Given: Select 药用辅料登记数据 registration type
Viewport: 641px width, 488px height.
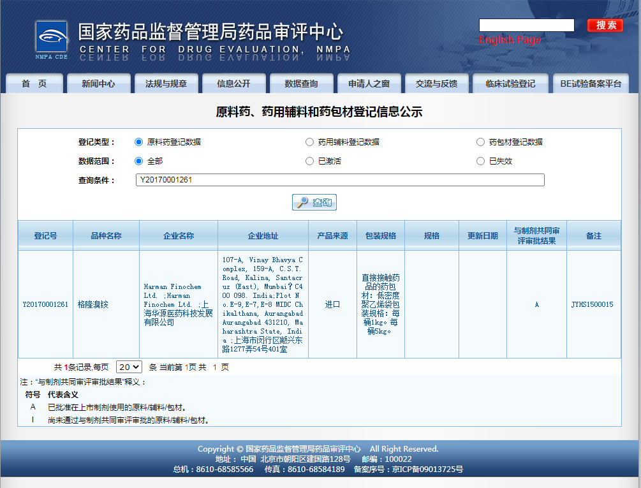Looking at the screenshot, I should click(309, 142).
